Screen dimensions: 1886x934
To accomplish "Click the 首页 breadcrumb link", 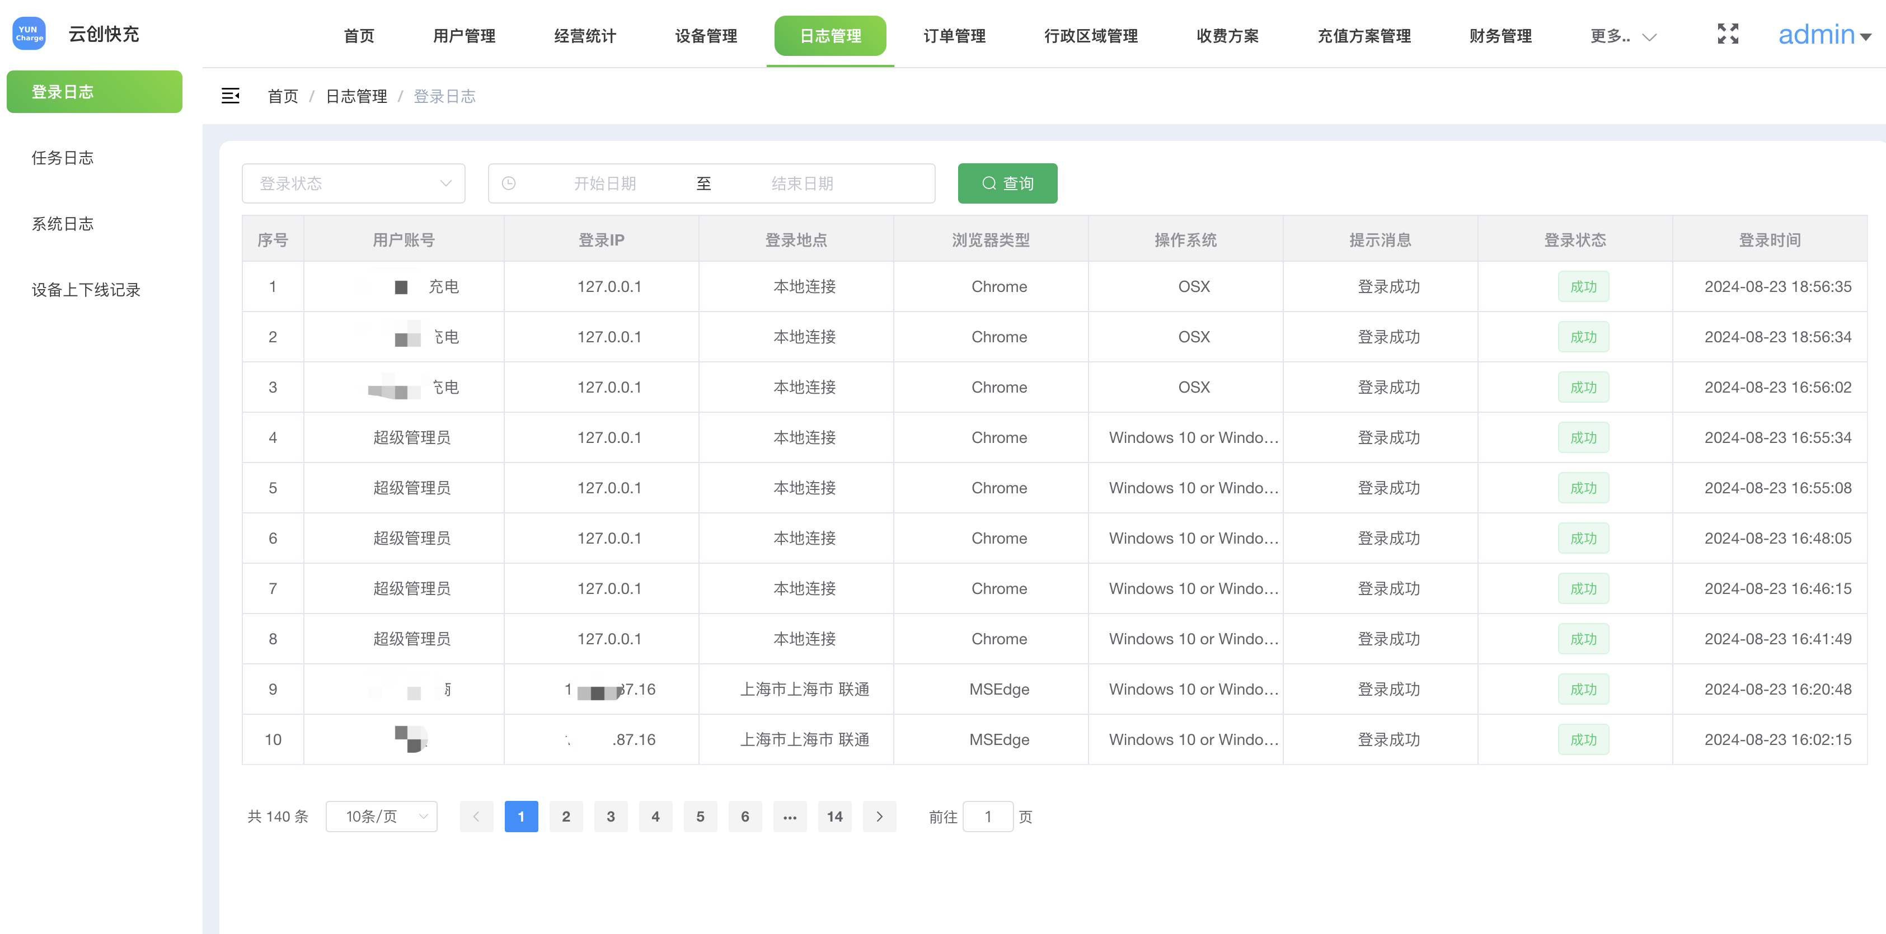I will point(283,96).
